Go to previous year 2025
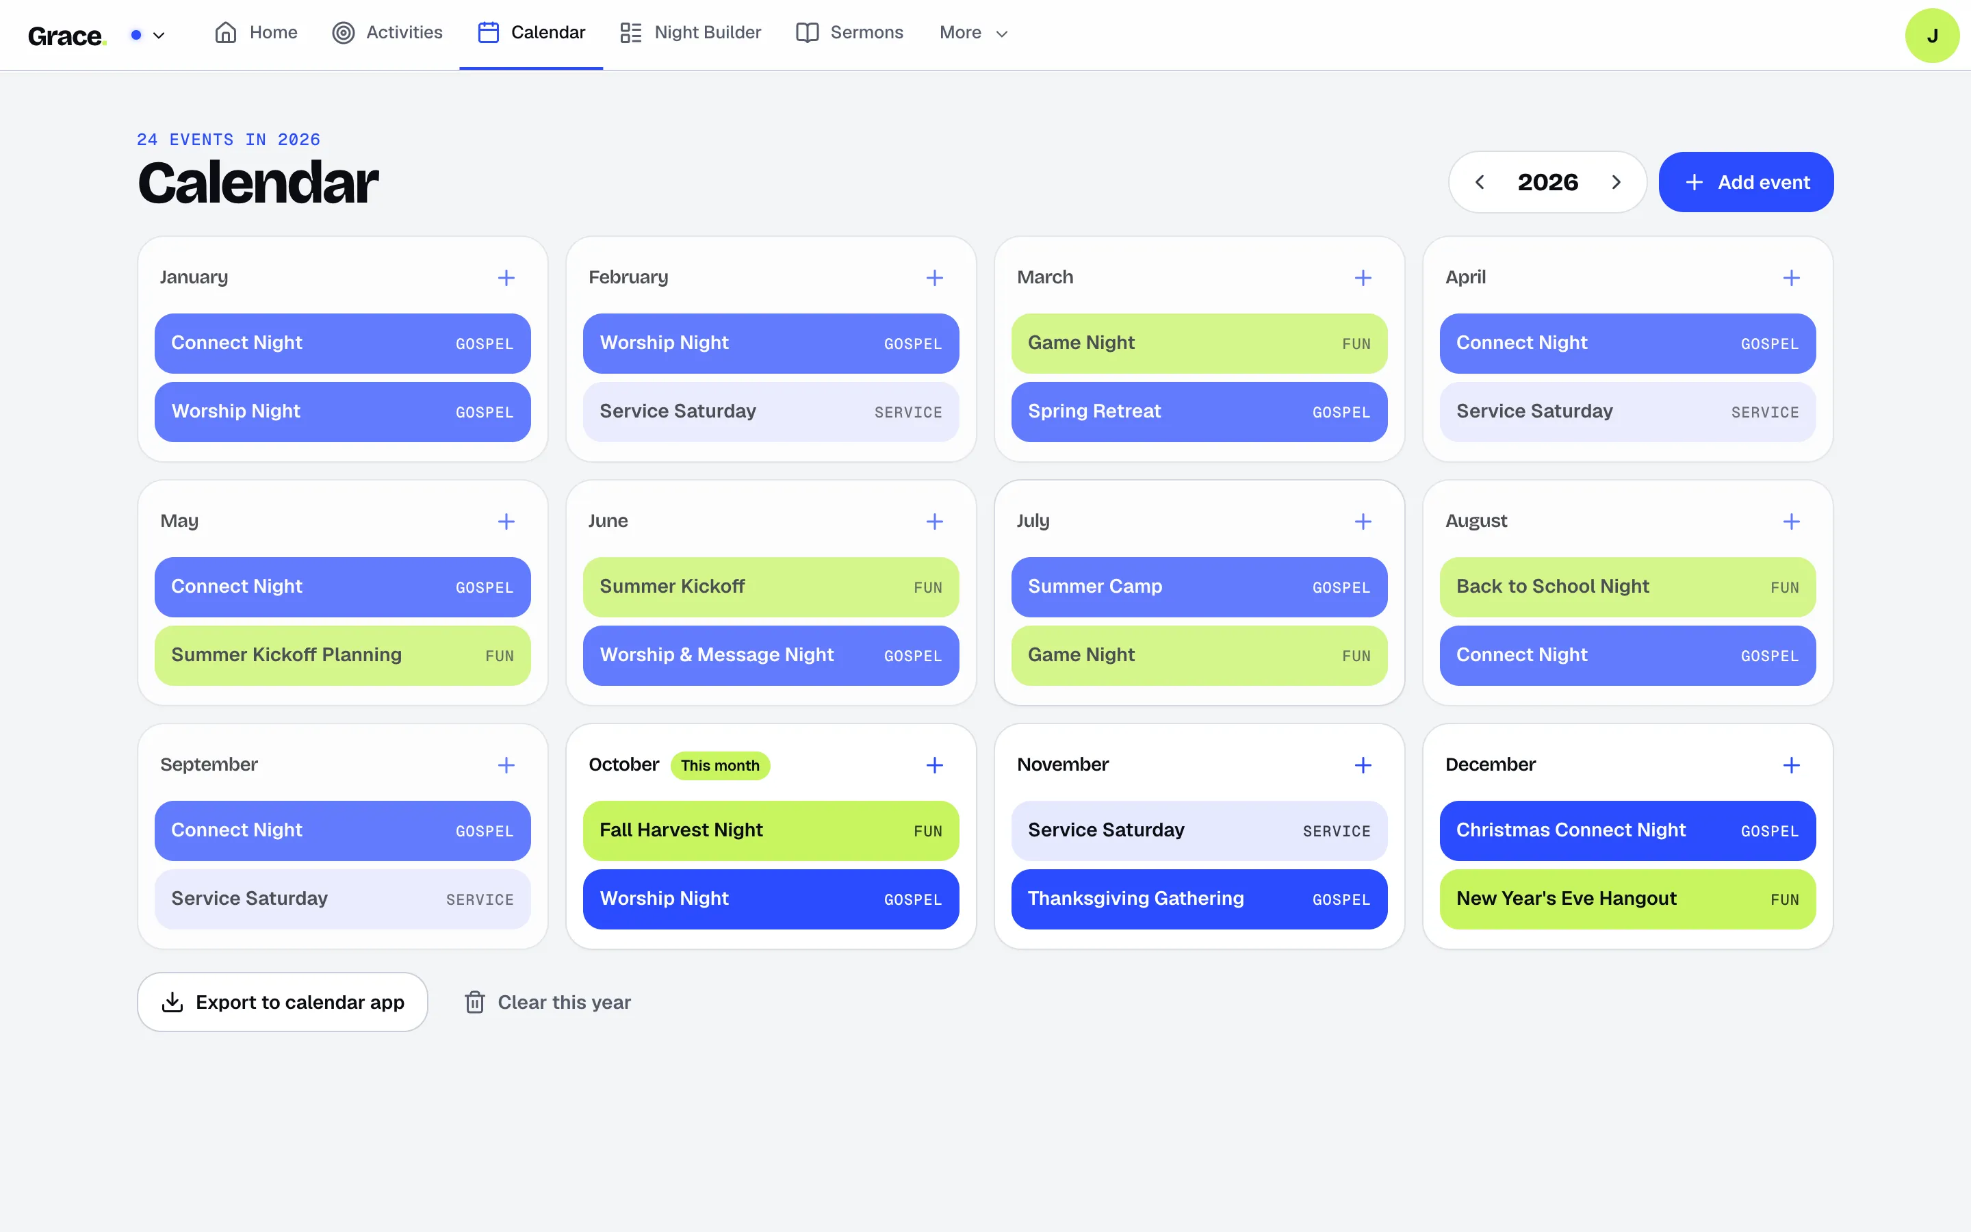This screenshot has width=1971, height=1232. (1480, 183)
